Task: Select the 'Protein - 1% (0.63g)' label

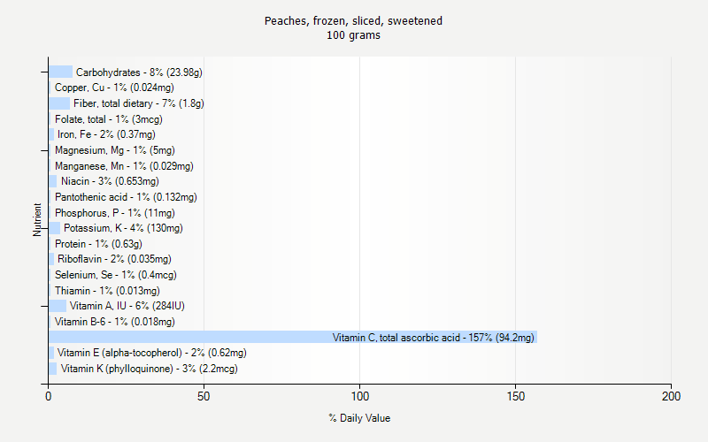Action: pyautogui.click(x=98, y=244)
